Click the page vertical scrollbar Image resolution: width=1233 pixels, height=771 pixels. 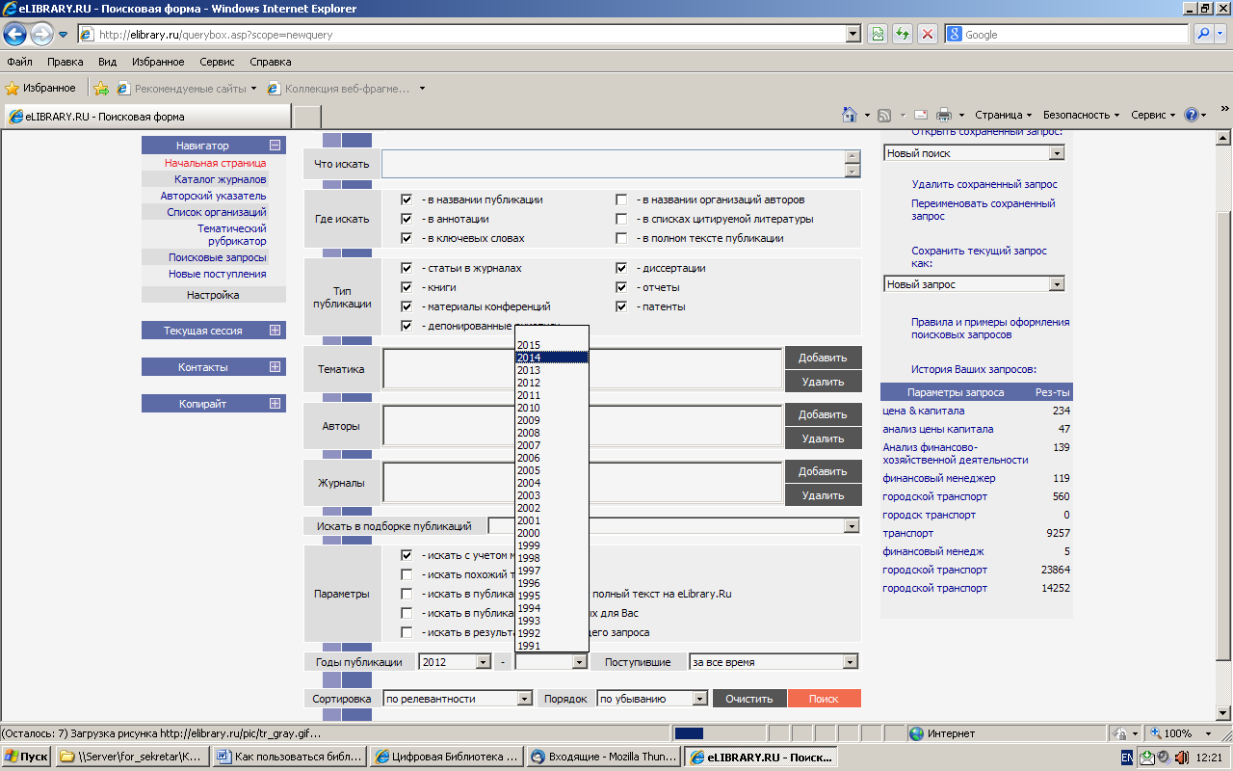1223,425
